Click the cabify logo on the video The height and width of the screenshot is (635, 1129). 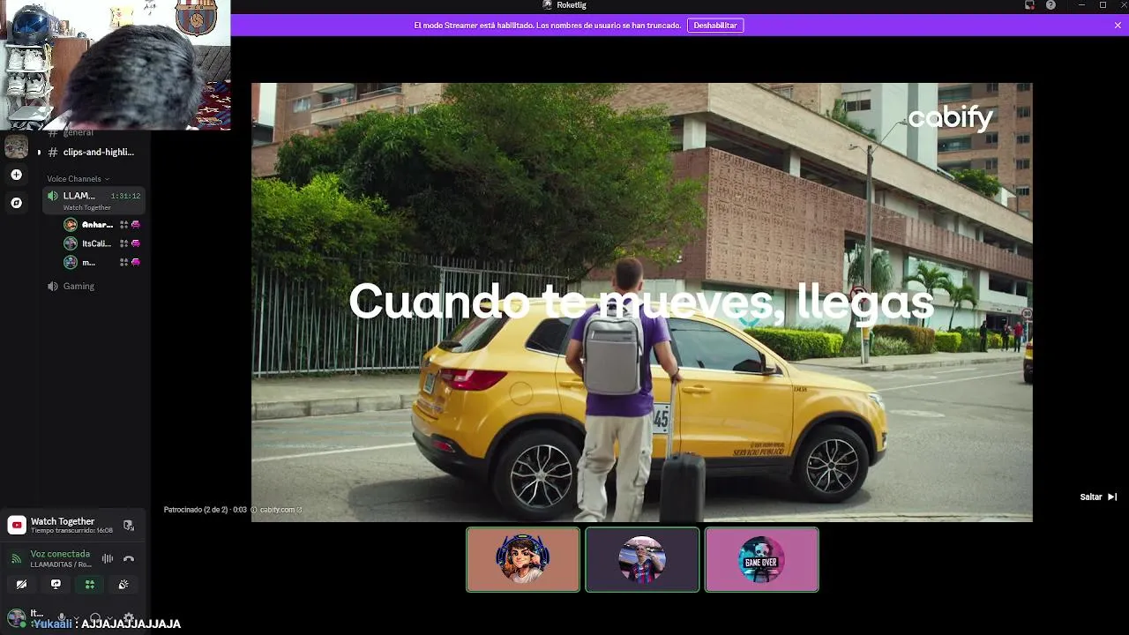pos(950,118)
